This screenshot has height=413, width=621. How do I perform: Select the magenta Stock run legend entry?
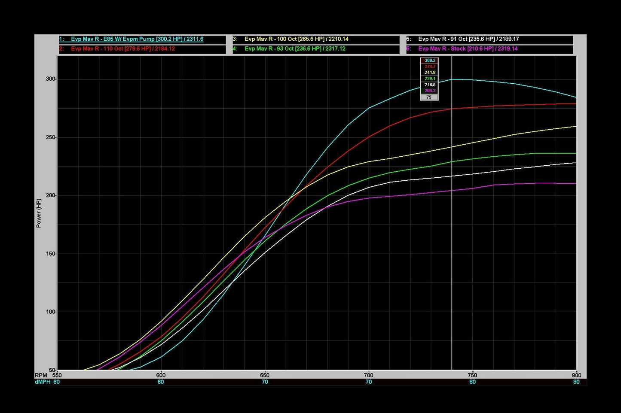[468, 49]
